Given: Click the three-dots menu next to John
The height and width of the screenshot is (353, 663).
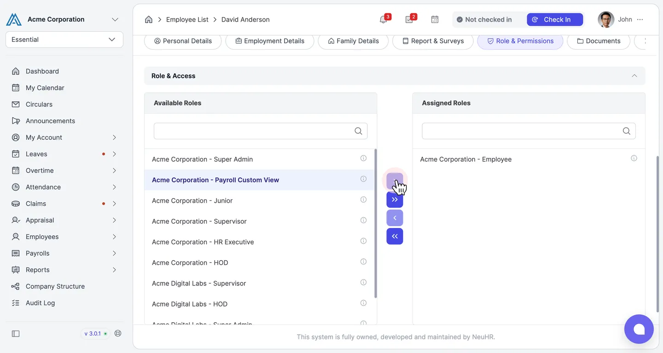Looking at the screenshot, I should (x=640, y=20).
